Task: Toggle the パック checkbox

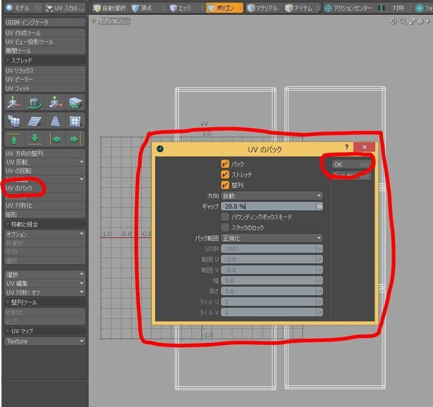Action: (x=225, y=164)
